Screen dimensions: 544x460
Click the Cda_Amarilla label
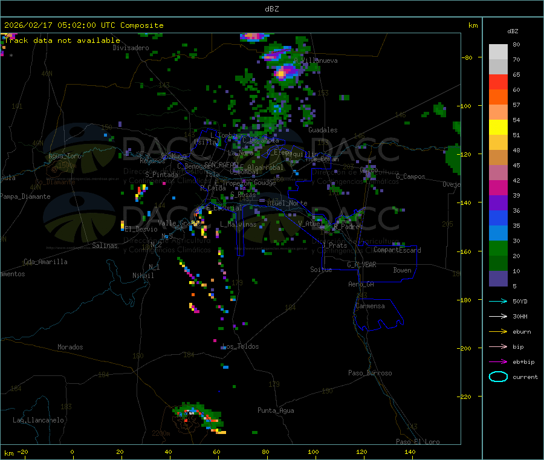pos(45,262)
